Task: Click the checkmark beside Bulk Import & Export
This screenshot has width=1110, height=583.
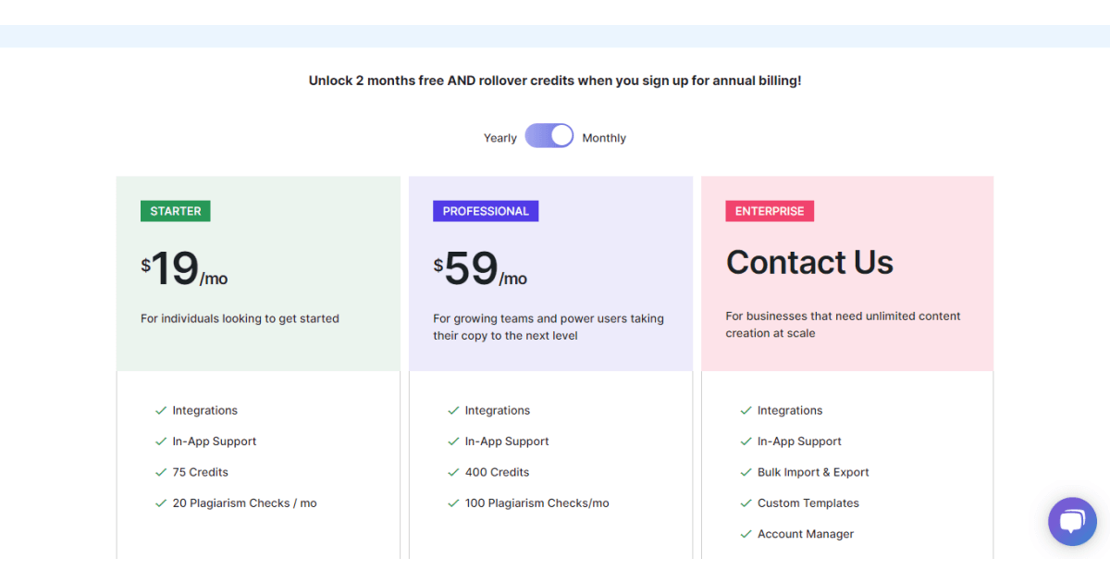Action: [x=746, y=472]
